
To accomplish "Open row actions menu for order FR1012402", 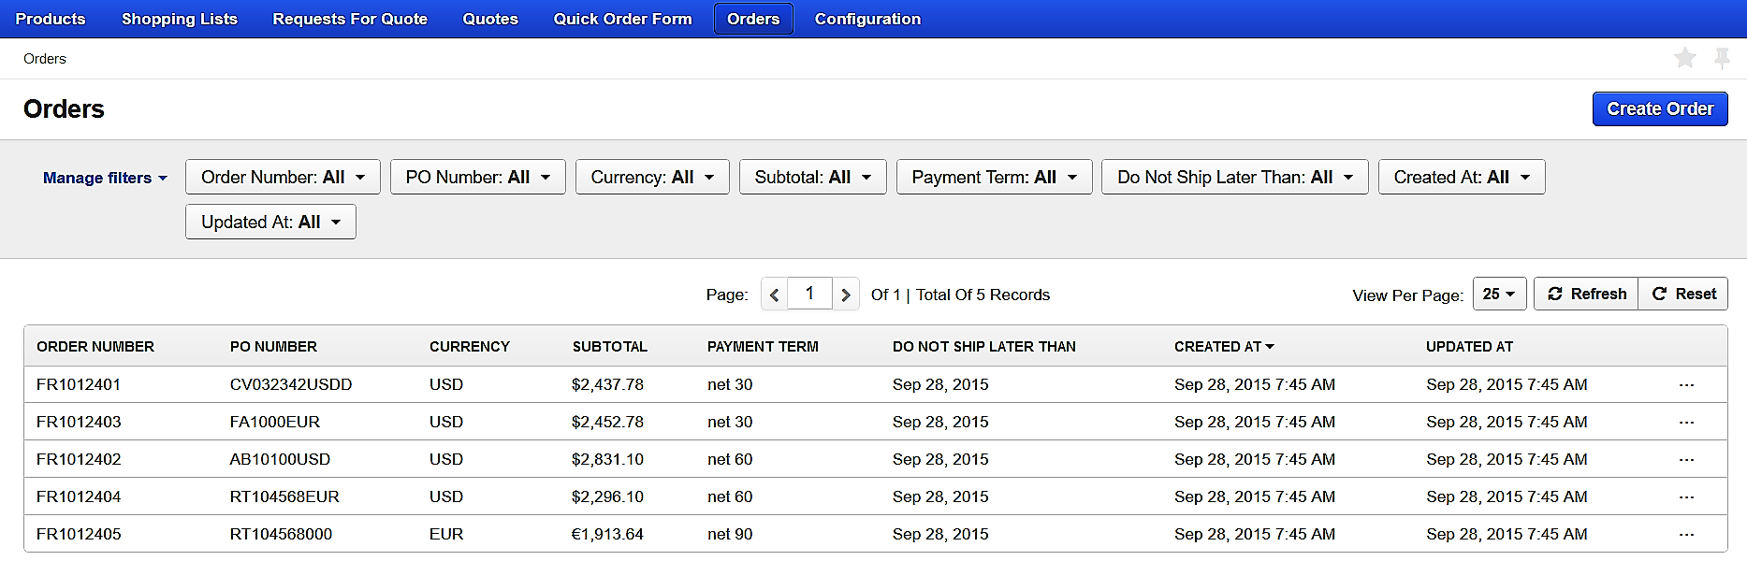I will tap(1686, 460).
